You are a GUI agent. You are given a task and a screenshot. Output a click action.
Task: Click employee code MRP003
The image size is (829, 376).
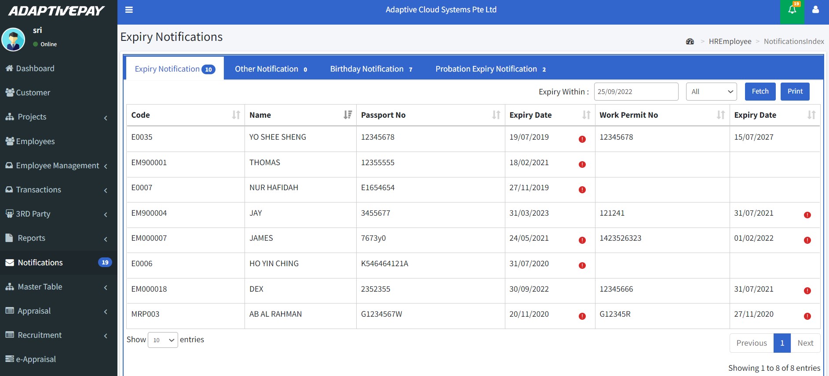pyautogui.click(x=145, y=314)
